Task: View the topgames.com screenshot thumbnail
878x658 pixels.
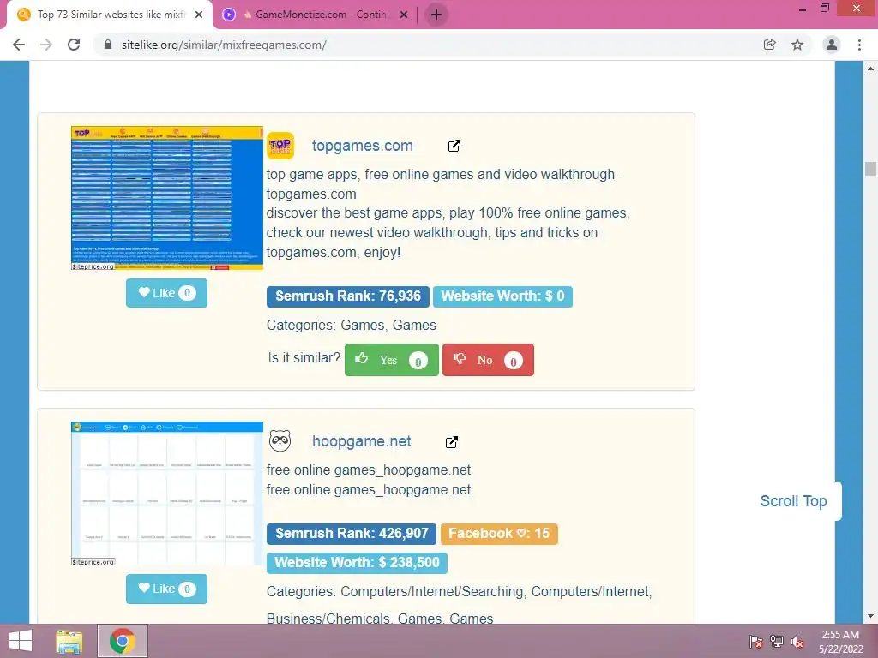Action: pos(167,198)
